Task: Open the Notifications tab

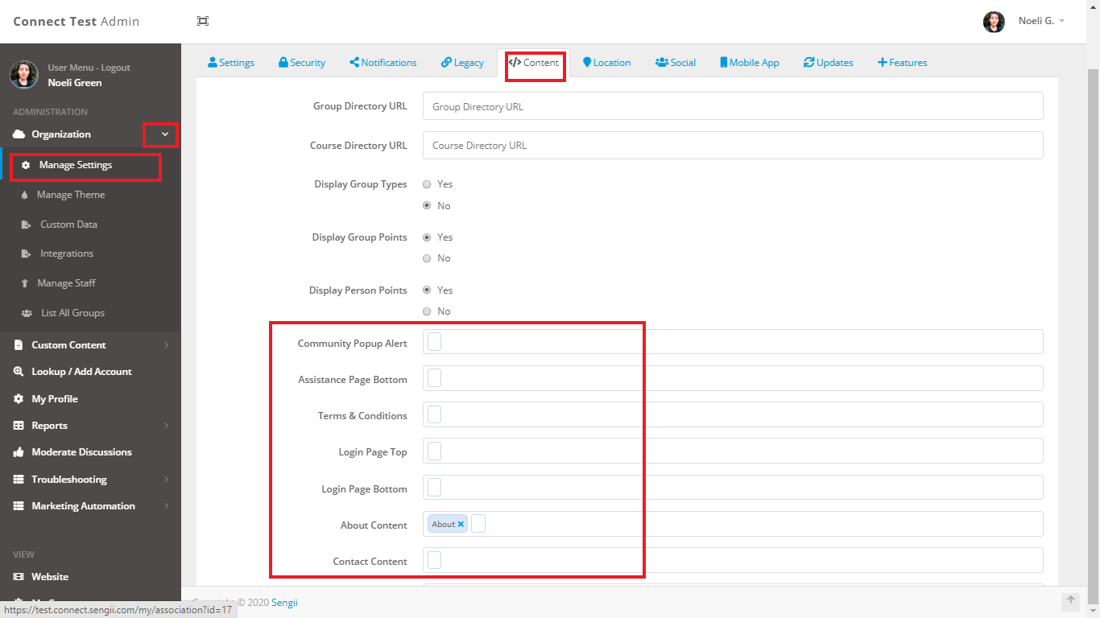Action: point(383,63)
